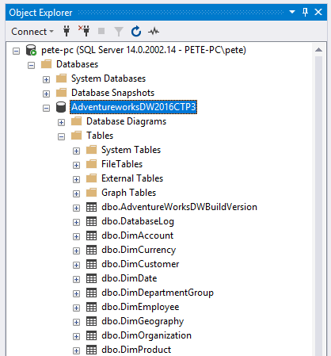
Task: Expand the dbo.DimCustomer table node
Action: coord(76,265)
